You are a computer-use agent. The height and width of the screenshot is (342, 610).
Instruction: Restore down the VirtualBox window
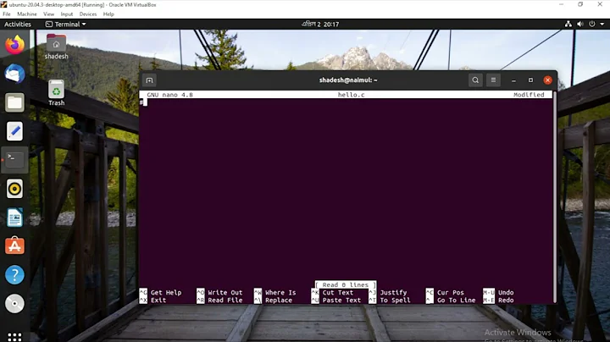[580, 4]
